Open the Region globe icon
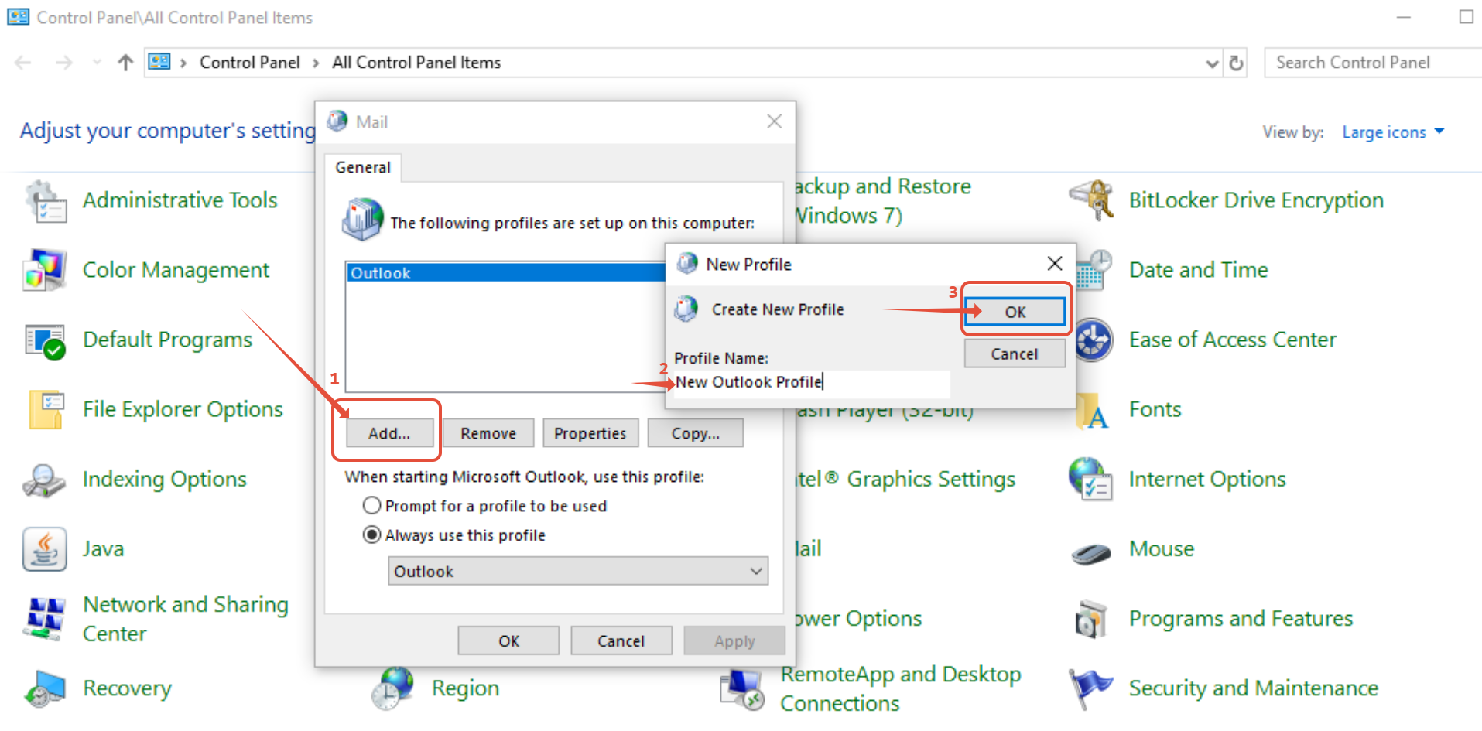Screen dimensions: 1482x731 point(393,688)
